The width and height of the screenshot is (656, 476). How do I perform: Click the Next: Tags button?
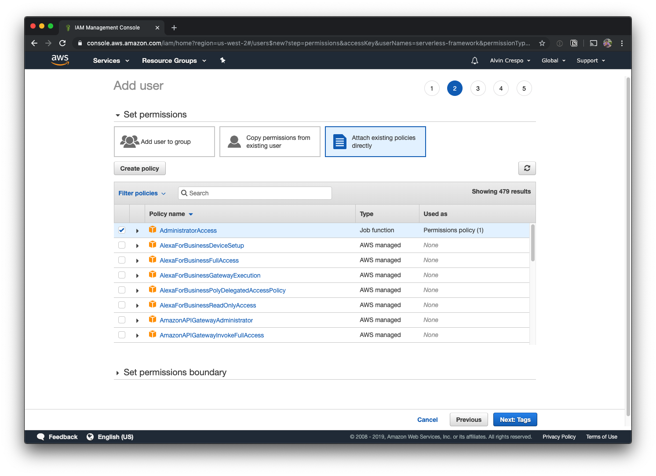coord(515,420)
